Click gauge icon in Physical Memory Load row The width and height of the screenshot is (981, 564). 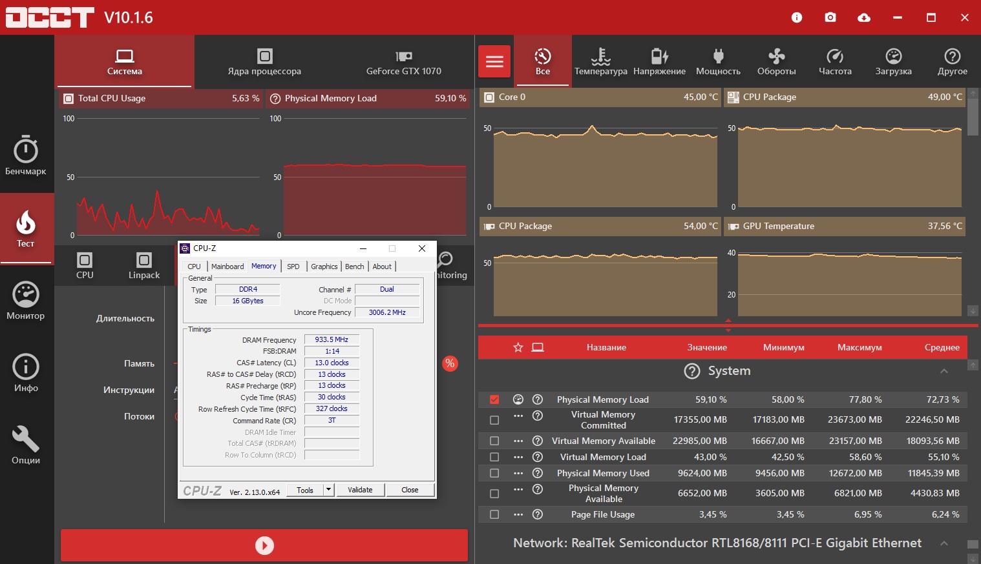(518, 399)
